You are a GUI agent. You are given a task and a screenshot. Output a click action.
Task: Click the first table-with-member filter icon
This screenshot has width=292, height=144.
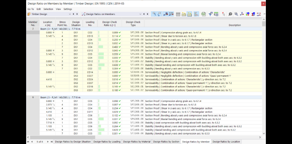184,14
